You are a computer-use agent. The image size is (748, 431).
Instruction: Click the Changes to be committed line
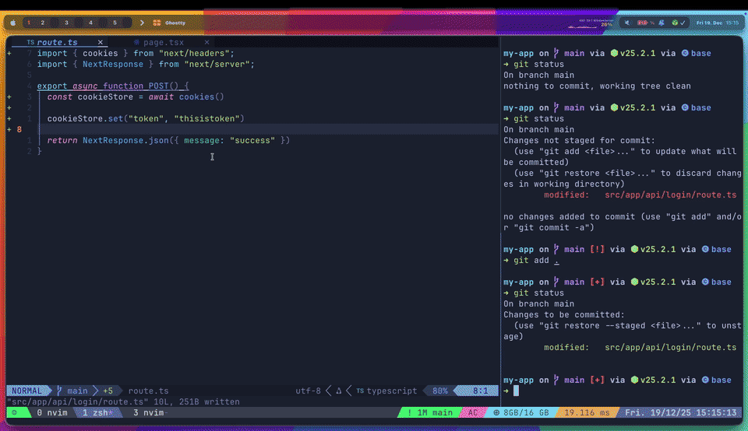click(x=564, y=315)
